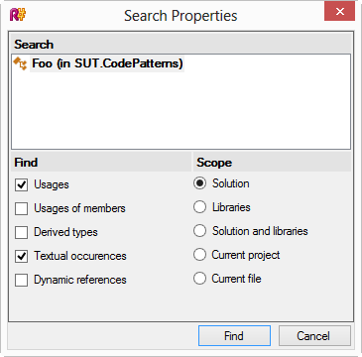
Task: Set scope to Current project
Action: pyautogui.click(x=199, y=255)
